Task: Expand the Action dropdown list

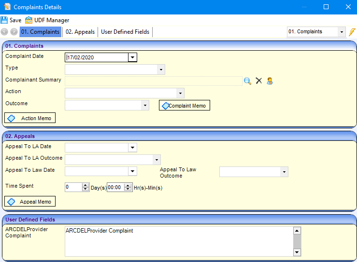Action: coord(180,93)
